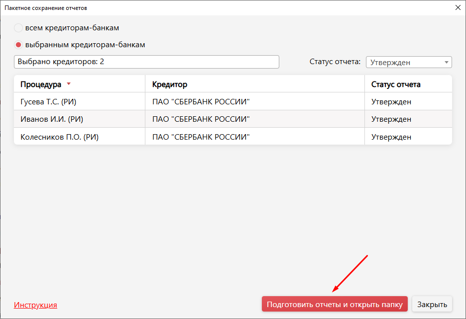Click the creditor cell in the Колесников row

coord(201,137)
